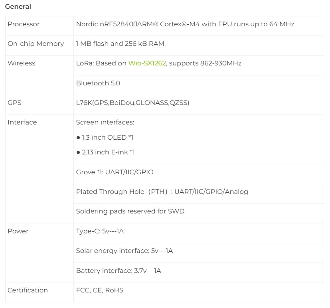This screenshot has width=330, height=308.
Task: Click the General section heading
Action: tap(18, 7)
